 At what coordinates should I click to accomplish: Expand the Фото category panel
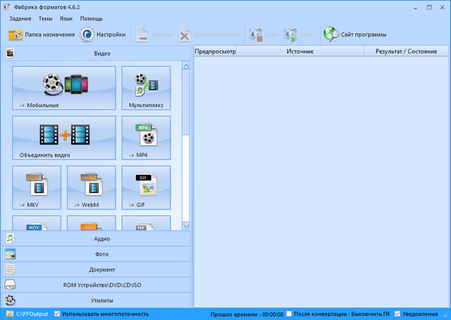[x=97, y=254]
